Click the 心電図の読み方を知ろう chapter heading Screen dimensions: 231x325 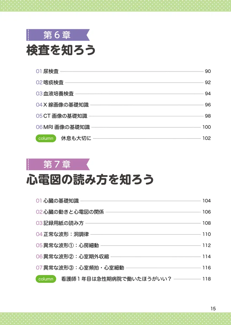click(x=90, y=180)
